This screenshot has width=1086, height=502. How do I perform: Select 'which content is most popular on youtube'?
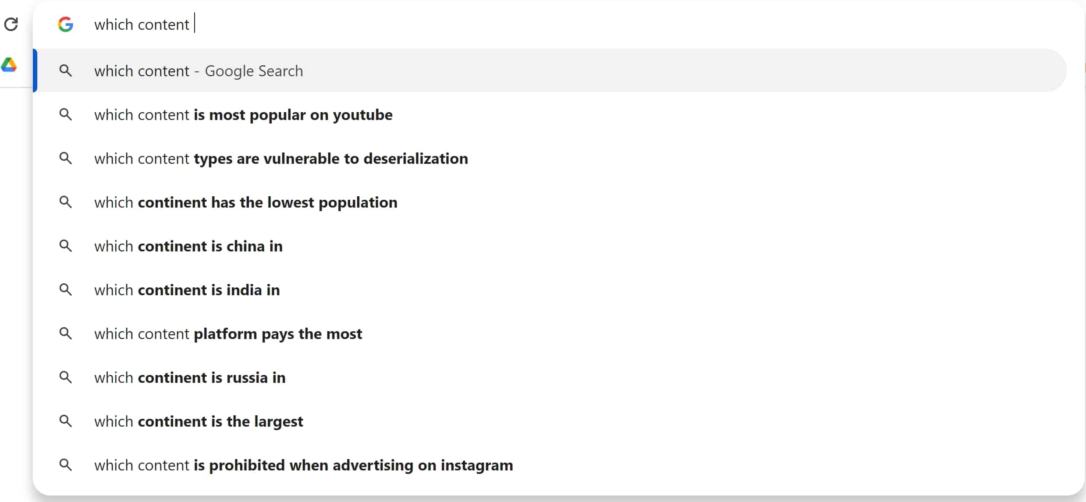(243, 115)
